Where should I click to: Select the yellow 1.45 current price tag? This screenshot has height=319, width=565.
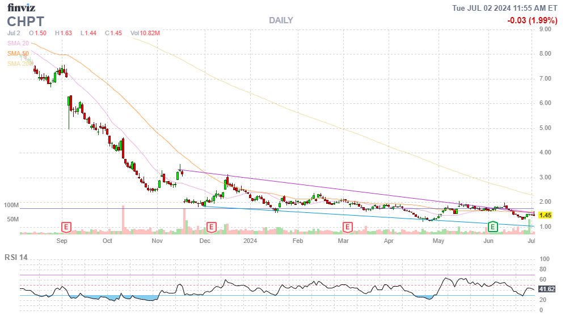click(x=545, y=215)
